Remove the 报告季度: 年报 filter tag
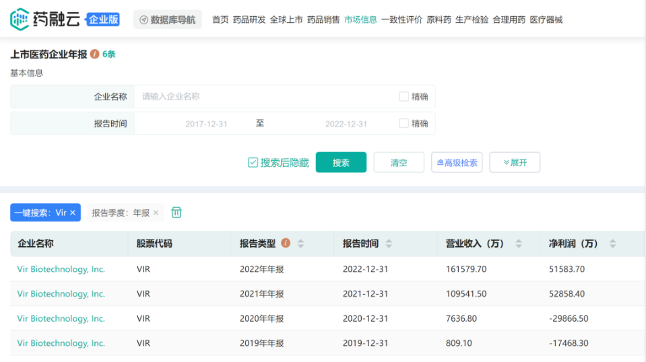 tap(156, 213)
